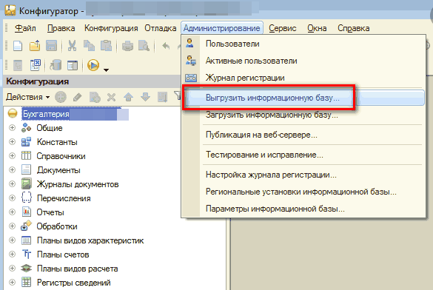Image resolution: width=433 pixels, height=290 pixels.
Task: Click the sort list icon
Action: (162, 97)
